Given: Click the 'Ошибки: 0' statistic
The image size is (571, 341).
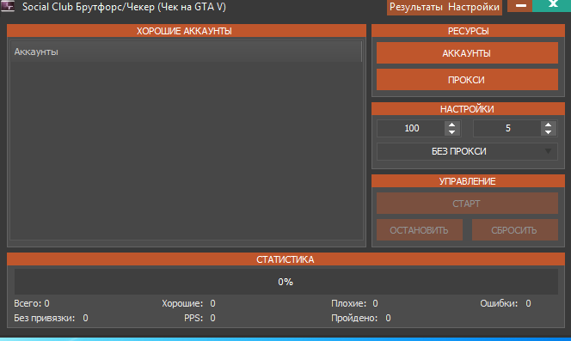Looking at the screenshot, I should 505,303.
